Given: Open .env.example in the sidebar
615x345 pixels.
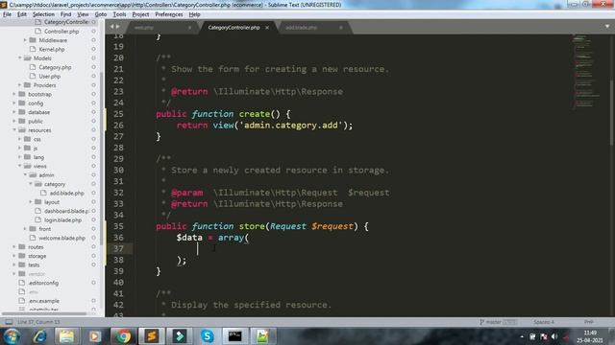Looking at the screenshot, I should tap(43, 301).
